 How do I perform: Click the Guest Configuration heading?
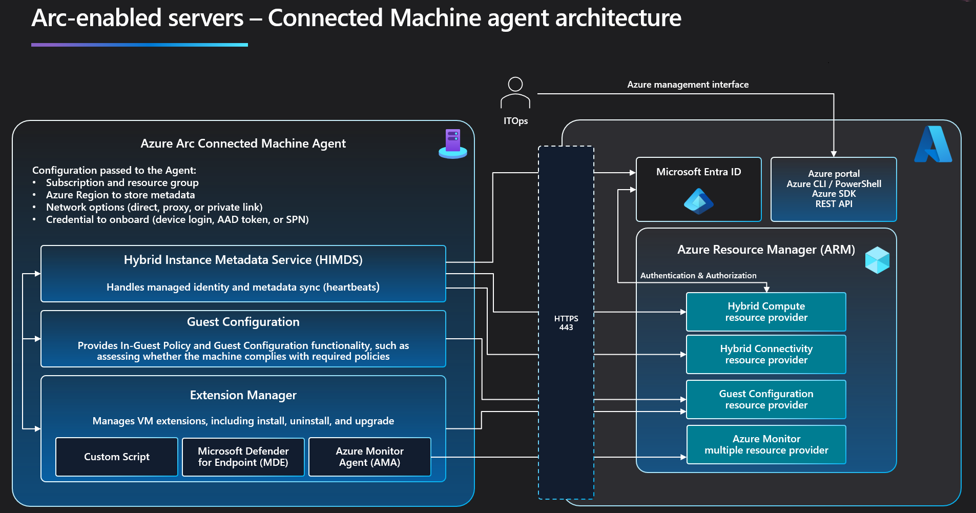click(x=243, y=322)
